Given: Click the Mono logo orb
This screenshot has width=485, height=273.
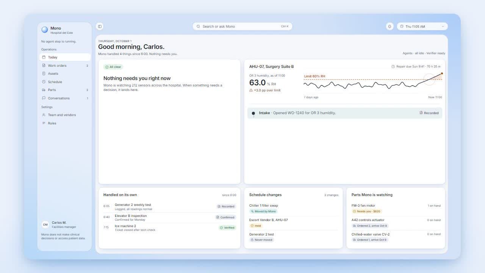Looking at the screenshot, I should 45,30.
